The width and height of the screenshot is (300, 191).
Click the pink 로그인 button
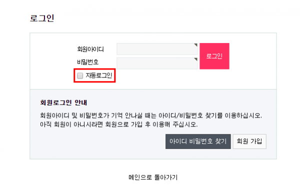(214, 56)
